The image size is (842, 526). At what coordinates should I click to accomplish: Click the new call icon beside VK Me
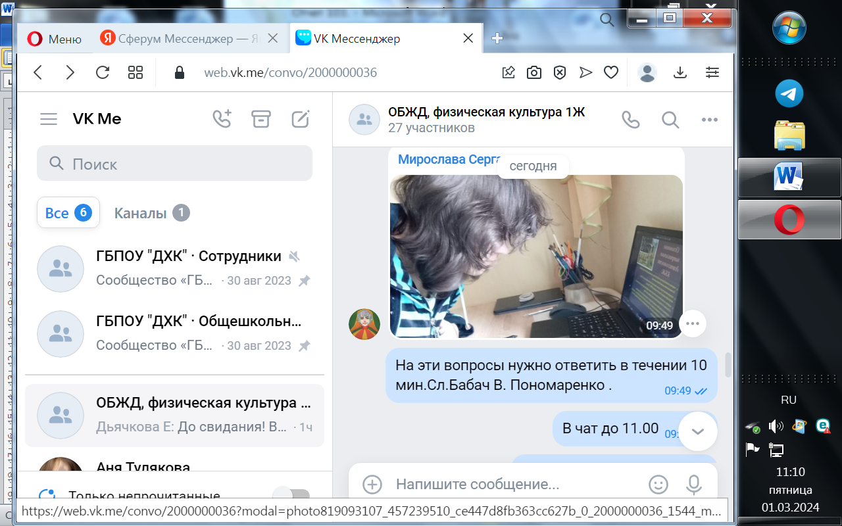[x=222, y=119]
